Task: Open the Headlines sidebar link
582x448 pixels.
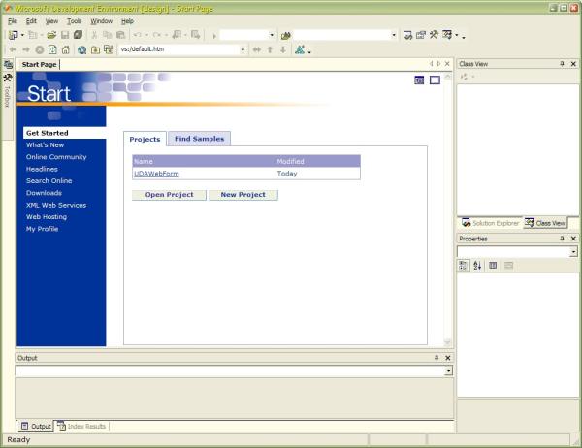Action: pyautogui.click(x=42, y=169)
